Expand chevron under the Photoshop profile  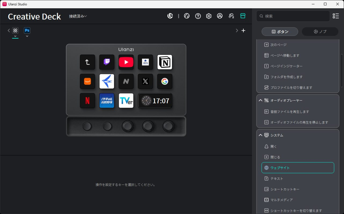[x=27, y=36]
